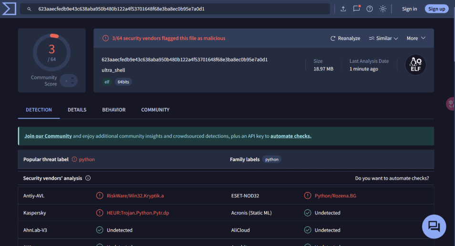Click the AliCloud vendor name

(240, 230)
